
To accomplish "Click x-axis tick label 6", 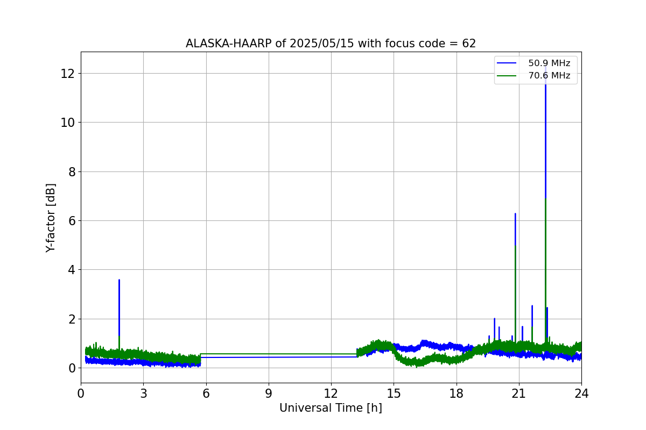I will click(206, 393).
